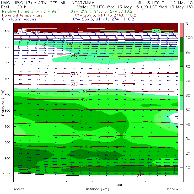The image size is (194, 194).
Task: Pick the 60-70% light green colorbar segment
Action: 182,88
